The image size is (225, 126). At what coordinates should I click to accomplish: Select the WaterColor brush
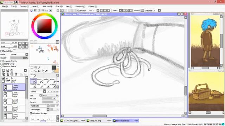click(x=53, y=86)
